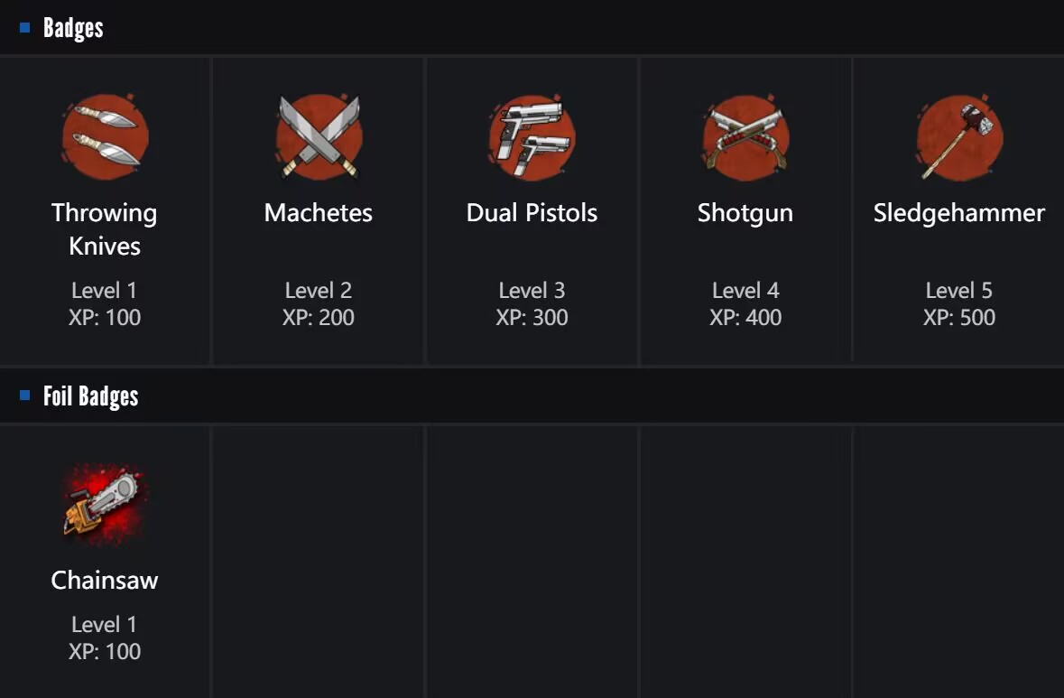Click the Machetes XP: 200 text
Image resolution: width=1064 pixels, height=698 pixels.
(x=319, y=318)
